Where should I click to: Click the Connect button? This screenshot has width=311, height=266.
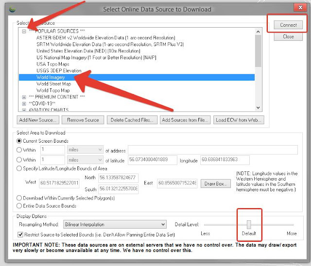(x=288, y=25)
